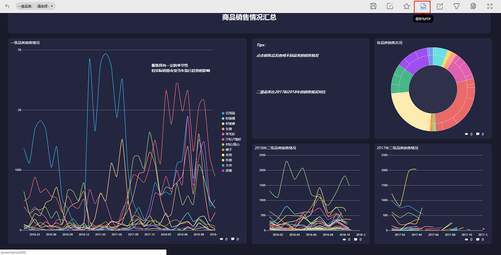Toggle the 汗衫/T恤衫 legend series
The width and height of the screenshot is (501, 255).
(x=232, y=139)
